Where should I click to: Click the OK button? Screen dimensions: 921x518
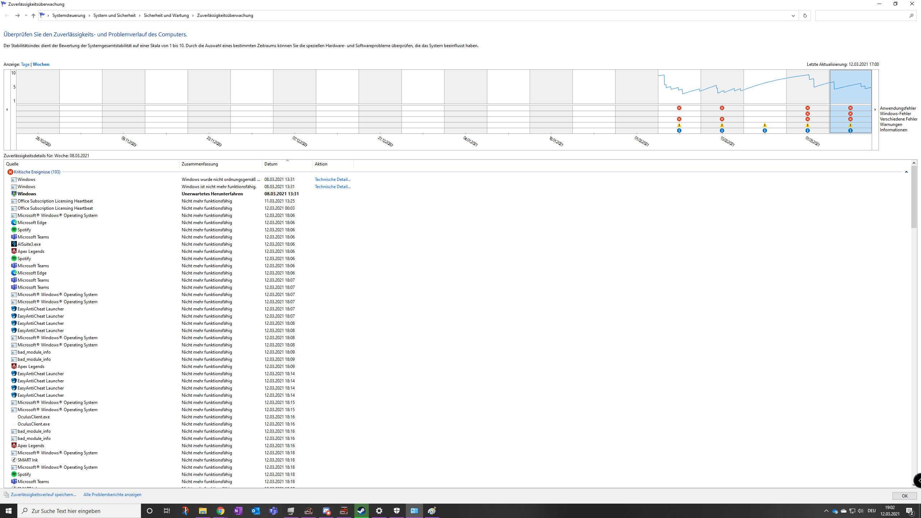click(x=904, y=496)
